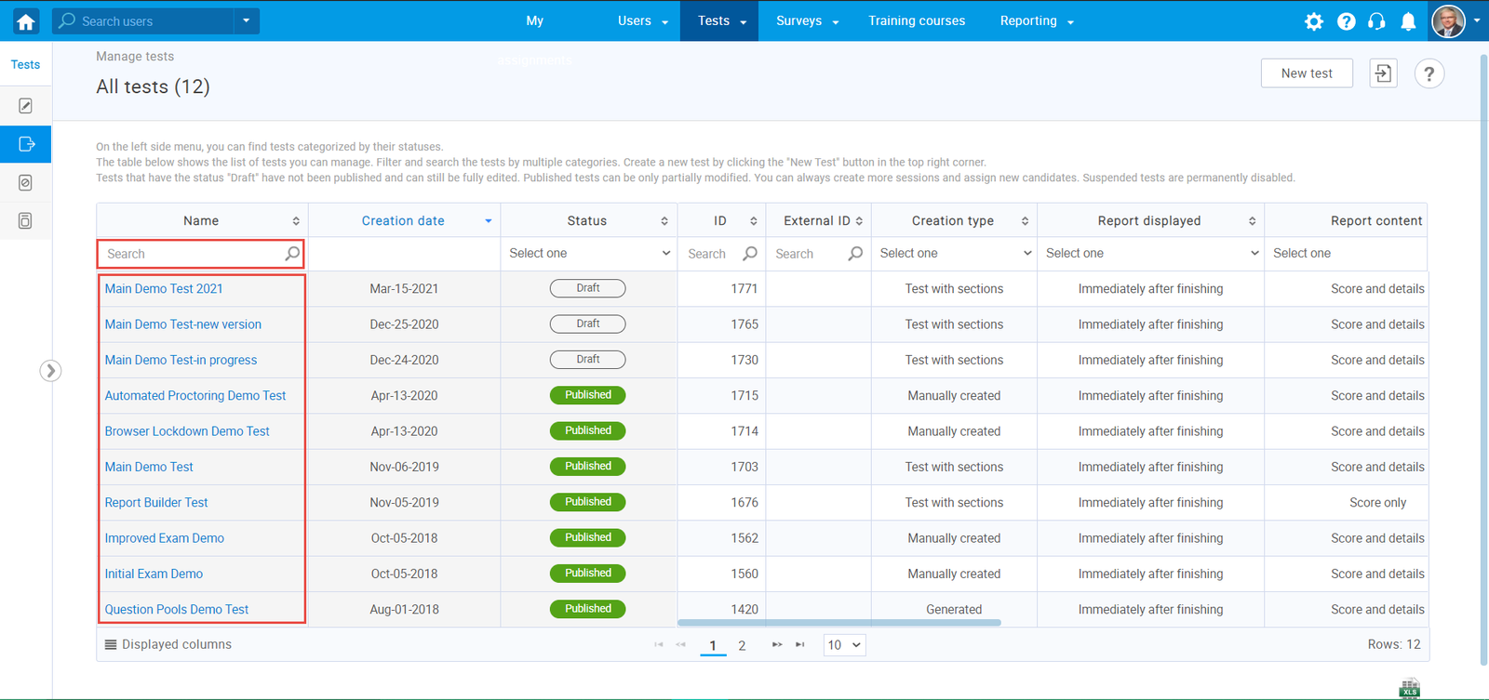The height and width of the screenshot is (700, 1489).
Task: Click the home icon in top bar
Action: pos(25,20)
